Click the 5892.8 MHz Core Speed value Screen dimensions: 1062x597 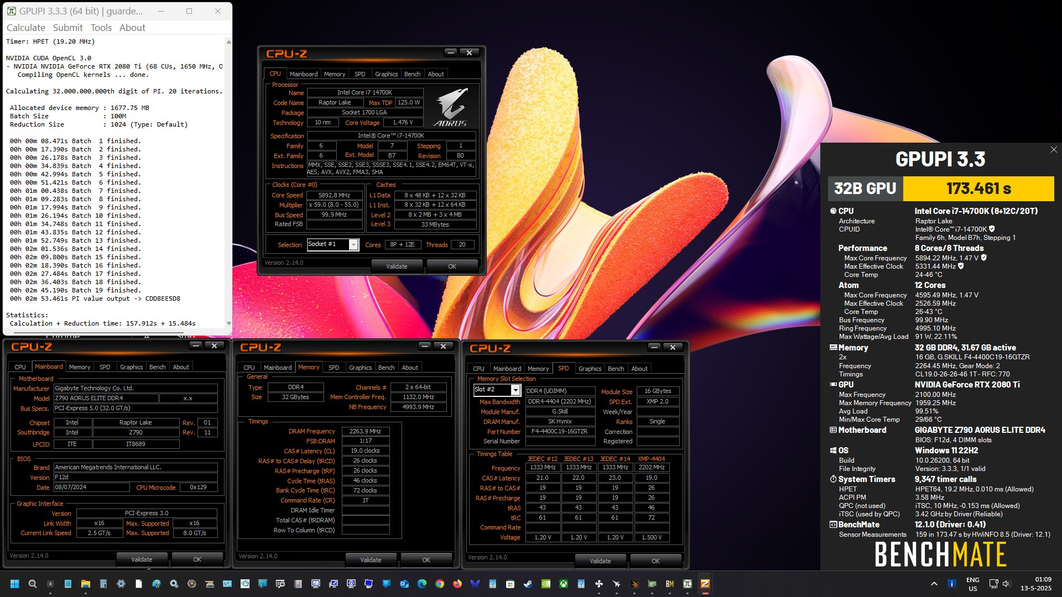click(x=335, y=195)
